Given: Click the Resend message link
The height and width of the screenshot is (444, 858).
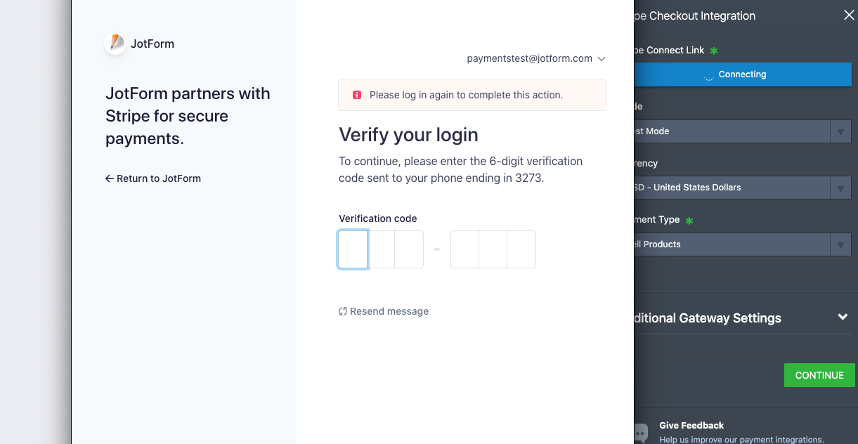Looking at the screenshot, I should (389, 311).
